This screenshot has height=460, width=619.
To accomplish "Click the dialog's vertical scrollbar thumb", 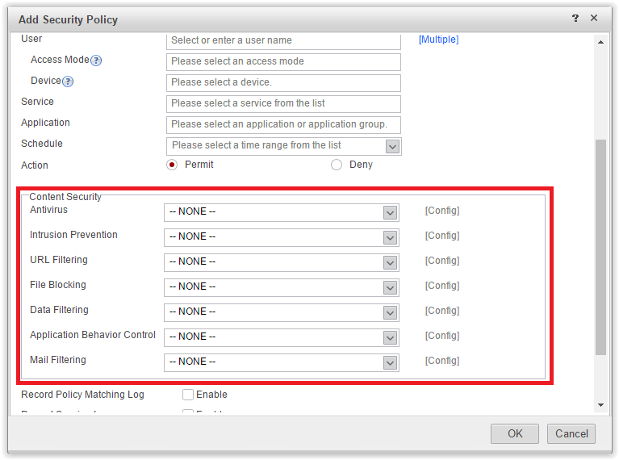I will pyautogui.click(x=600, y=246).
